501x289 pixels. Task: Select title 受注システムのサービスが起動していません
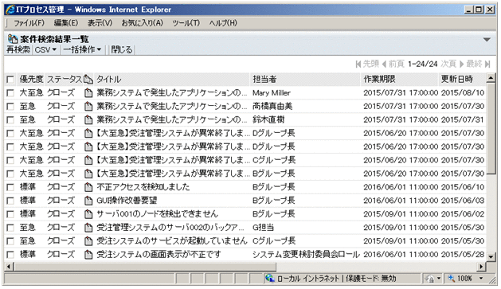coord(172,241)
